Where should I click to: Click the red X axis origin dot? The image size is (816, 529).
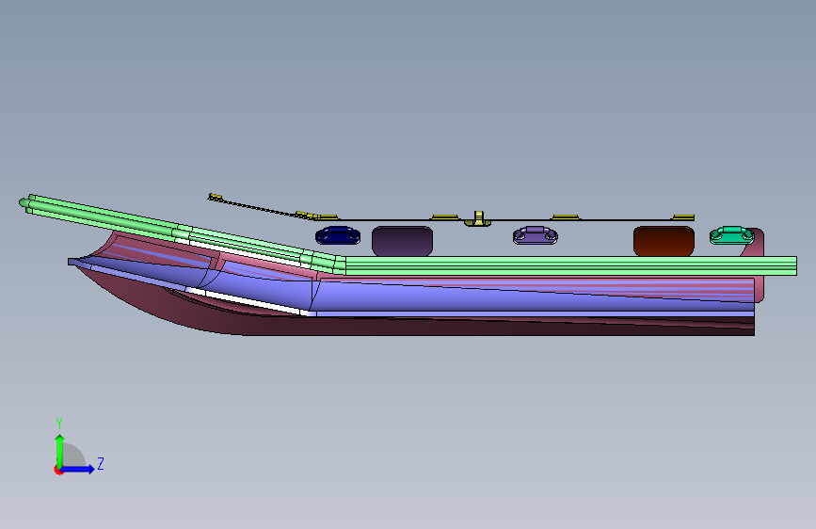click(57, 470)
